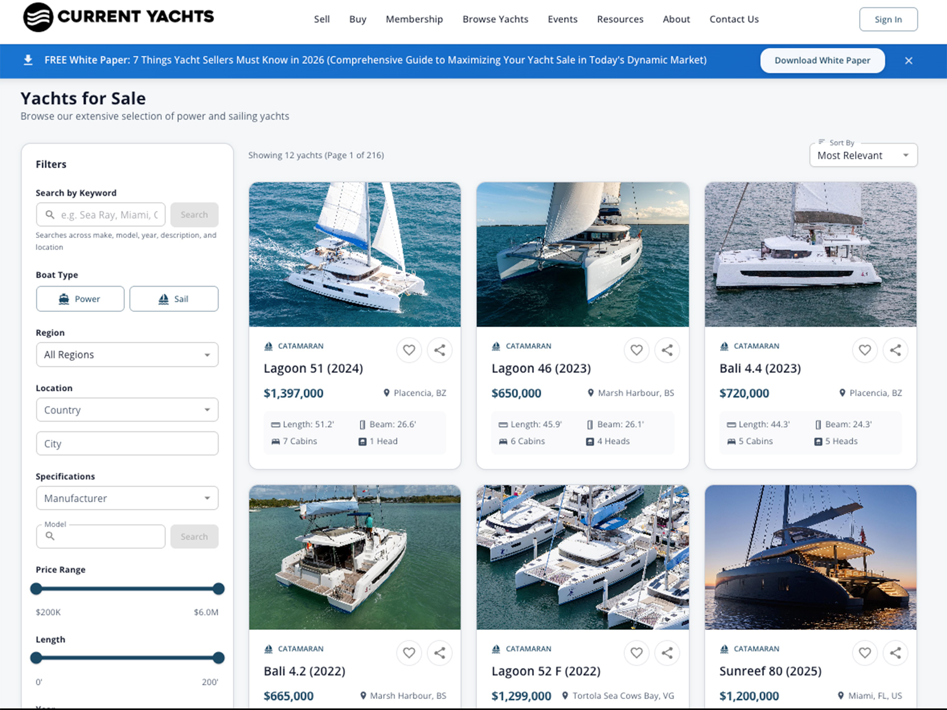Open the All Regions dropdown

[127, 355]
